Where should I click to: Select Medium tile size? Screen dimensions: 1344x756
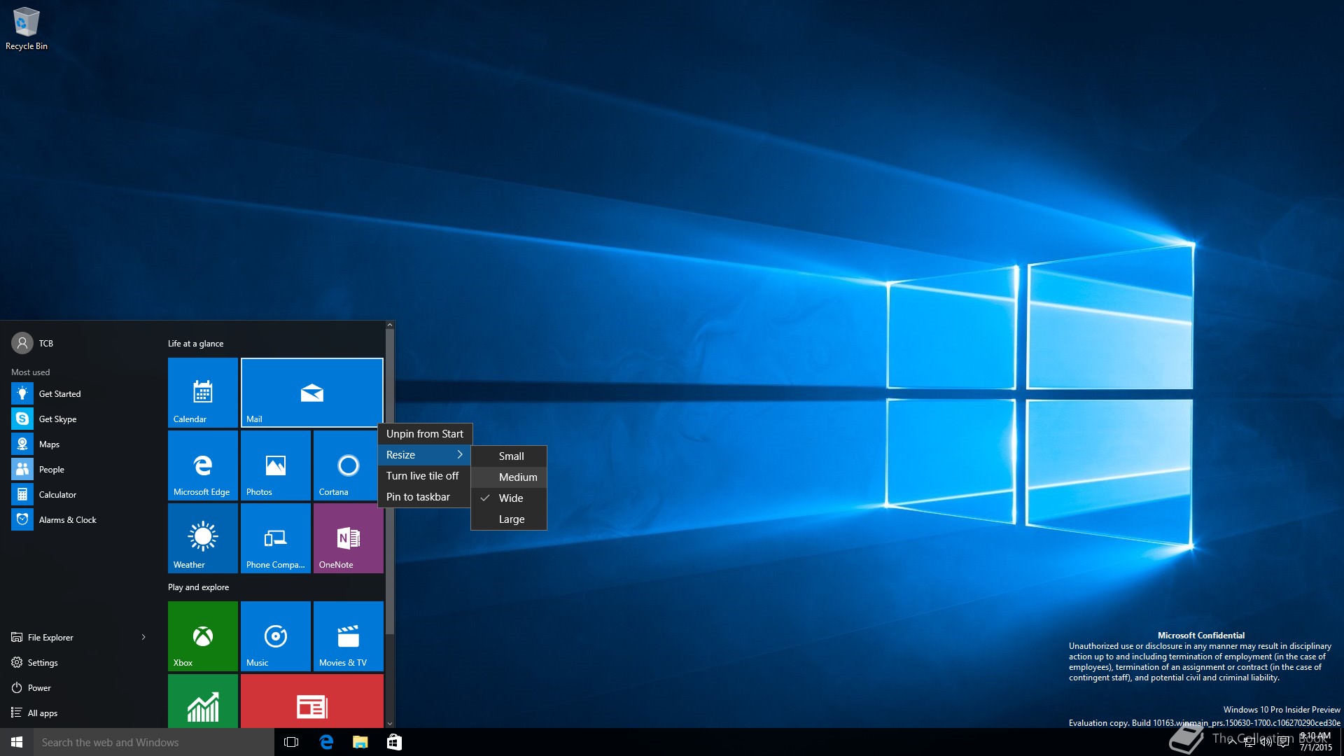509,477
